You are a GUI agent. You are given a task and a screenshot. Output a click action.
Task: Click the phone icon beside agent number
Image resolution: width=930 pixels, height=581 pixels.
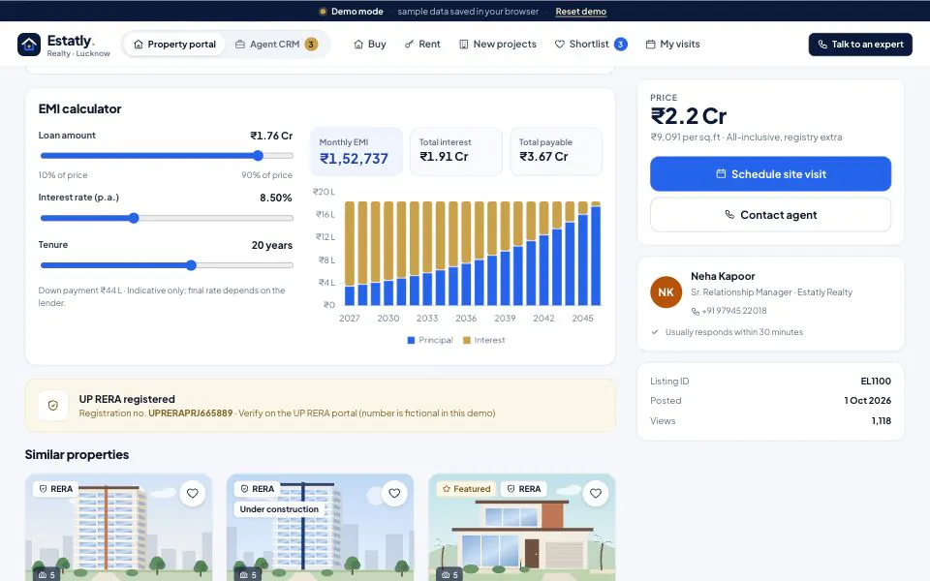pyautogui.click(x=696, y=311)
